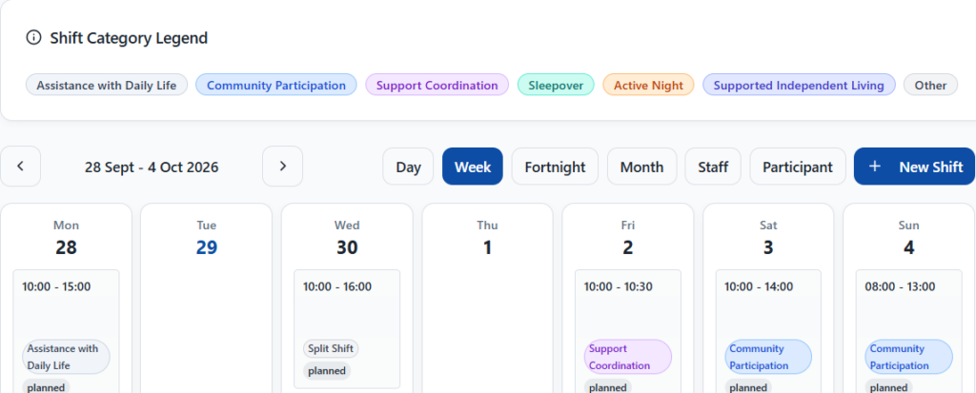Show the Staff view

(x=713, y=167)
